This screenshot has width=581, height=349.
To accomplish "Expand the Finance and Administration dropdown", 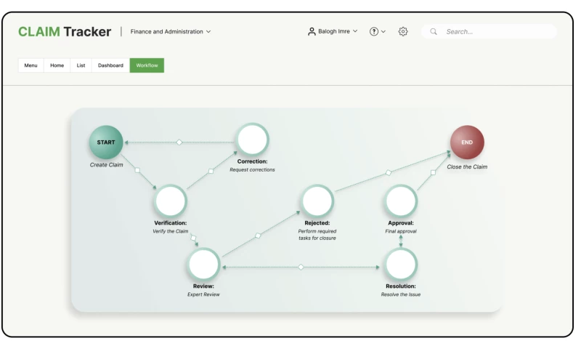I will [x=171, y=32].
